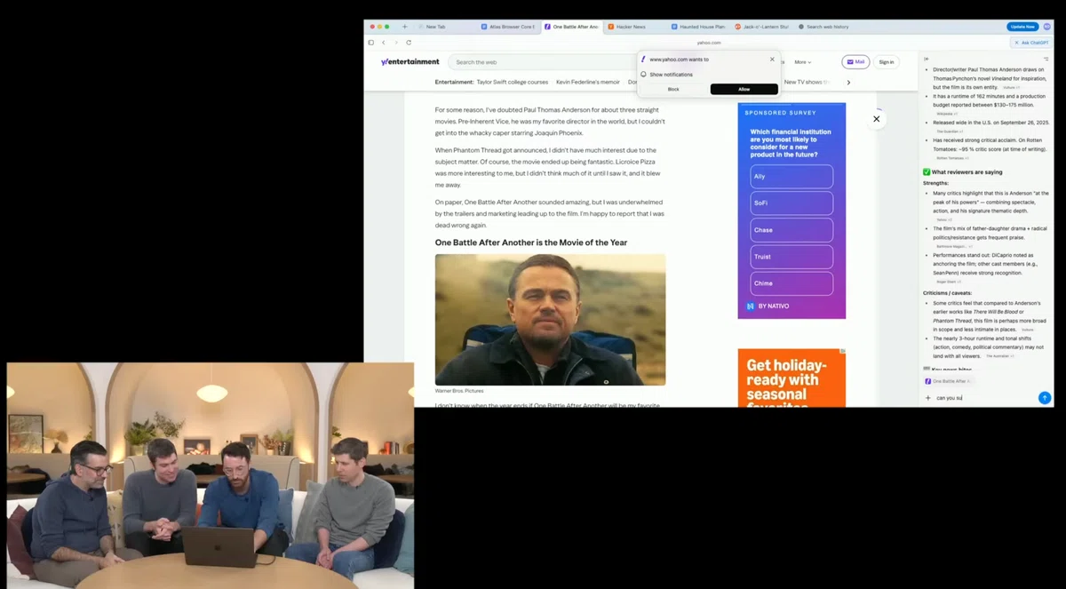1066x589 pixels.
Task: Select Chase in the sponsored survey
Action: point(792,230)
